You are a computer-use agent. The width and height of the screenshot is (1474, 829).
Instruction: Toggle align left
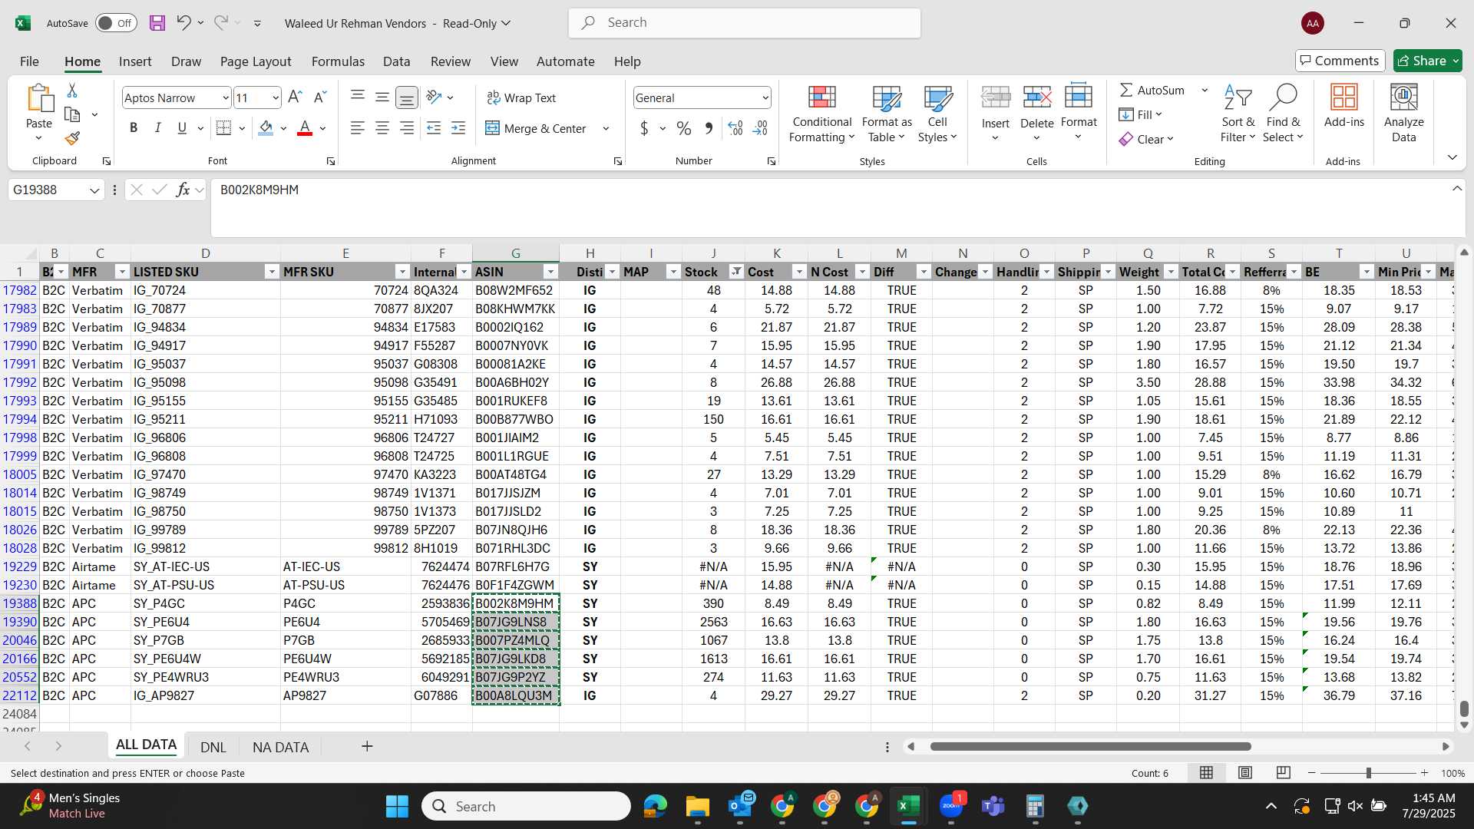tap(358, 128)
